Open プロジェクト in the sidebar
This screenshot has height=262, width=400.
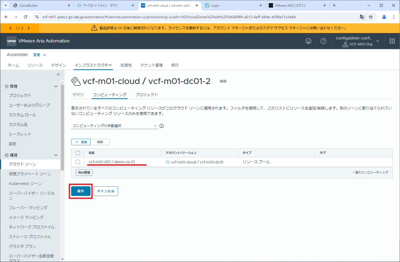(20, 96)
